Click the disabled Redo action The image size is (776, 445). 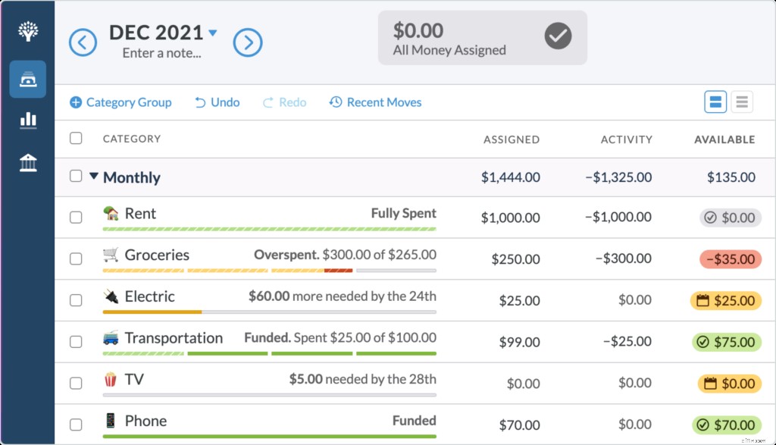point(283,102)
